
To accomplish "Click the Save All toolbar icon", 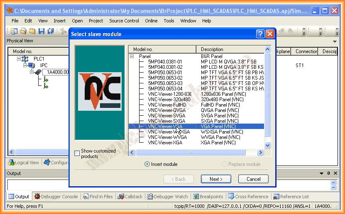I will [x=50, y=31].
